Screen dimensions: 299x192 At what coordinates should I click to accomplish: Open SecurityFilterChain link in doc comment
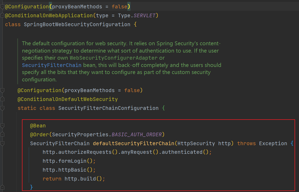coord(51,65)
